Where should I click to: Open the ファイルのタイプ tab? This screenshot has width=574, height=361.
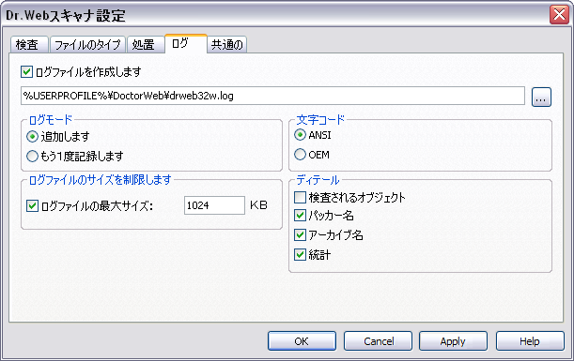[x=88, y=45]
